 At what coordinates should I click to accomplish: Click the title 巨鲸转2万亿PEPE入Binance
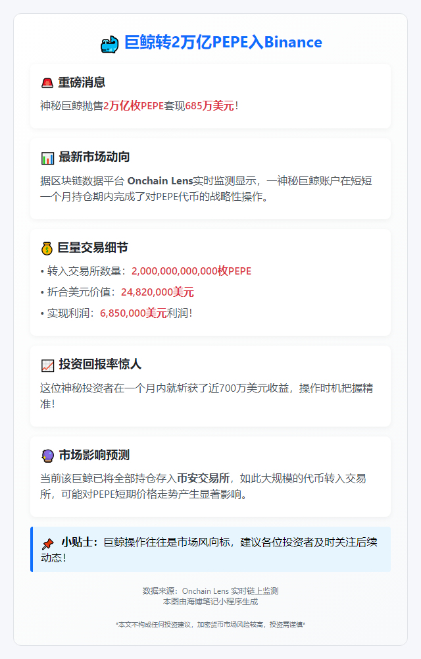click(223, 42)
